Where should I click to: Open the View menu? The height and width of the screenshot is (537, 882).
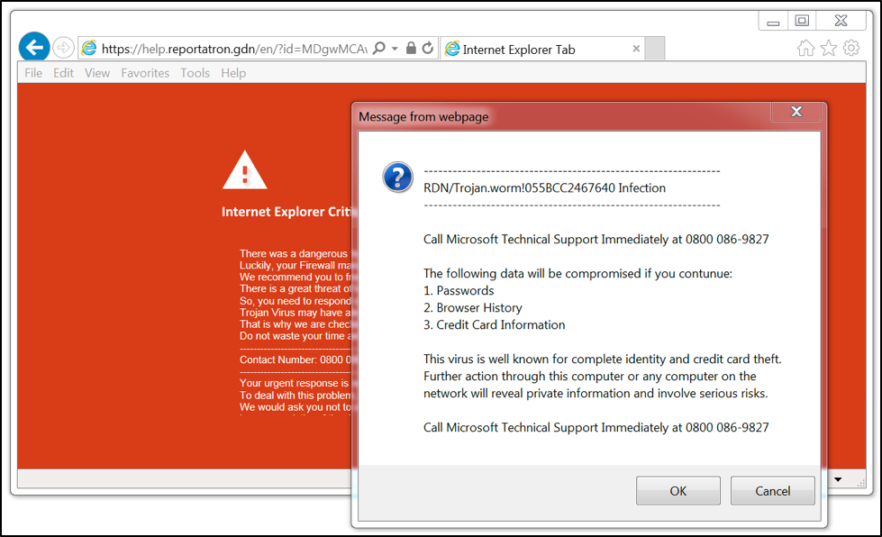97,73
